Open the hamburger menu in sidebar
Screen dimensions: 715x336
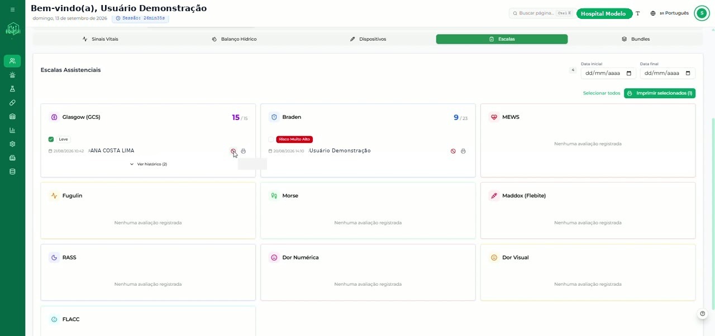pos(12,9)
